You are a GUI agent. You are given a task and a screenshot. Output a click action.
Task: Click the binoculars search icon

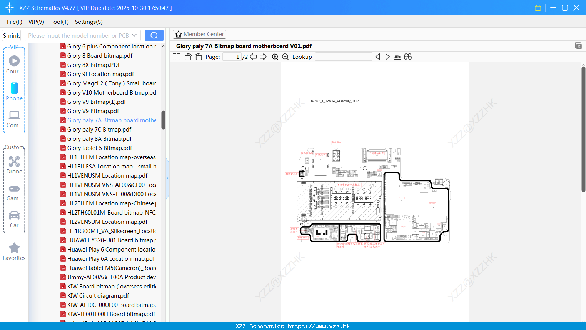408,57
